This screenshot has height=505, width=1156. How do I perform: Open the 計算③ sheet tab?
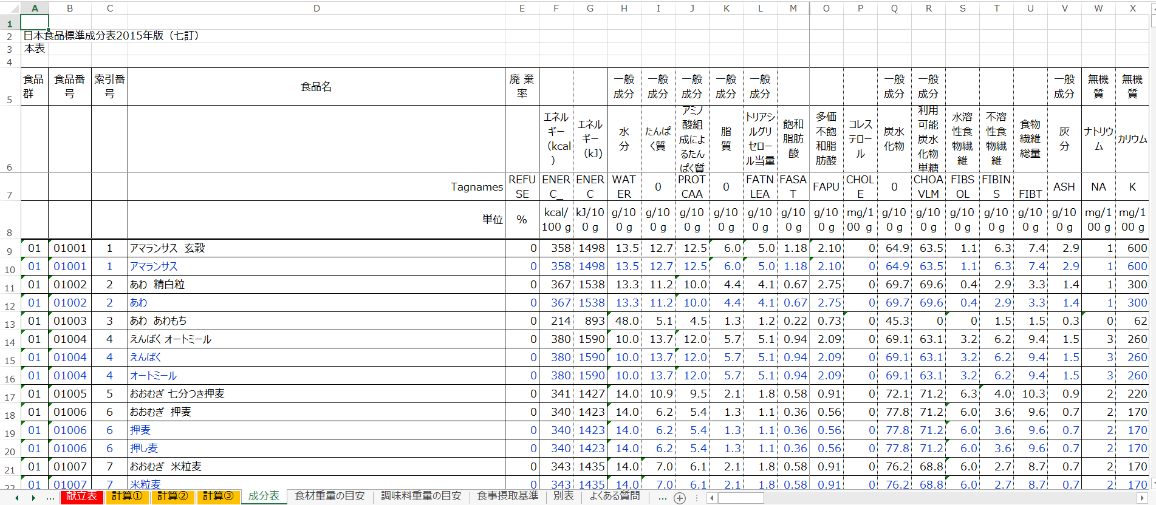(218, 497)
